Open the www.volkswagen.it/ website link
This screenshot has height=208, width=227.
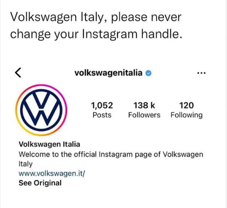tap(52, 173)
